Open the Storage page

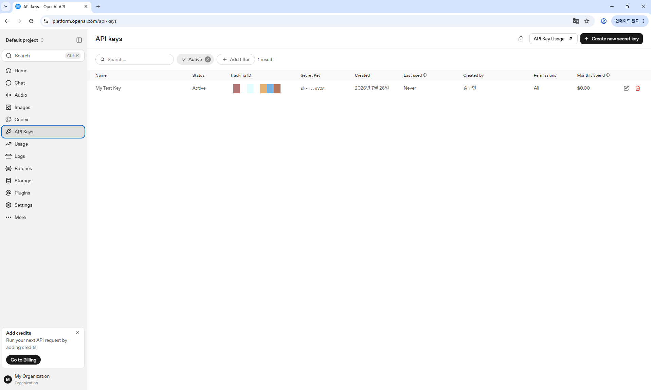click(x=43, y=181)
